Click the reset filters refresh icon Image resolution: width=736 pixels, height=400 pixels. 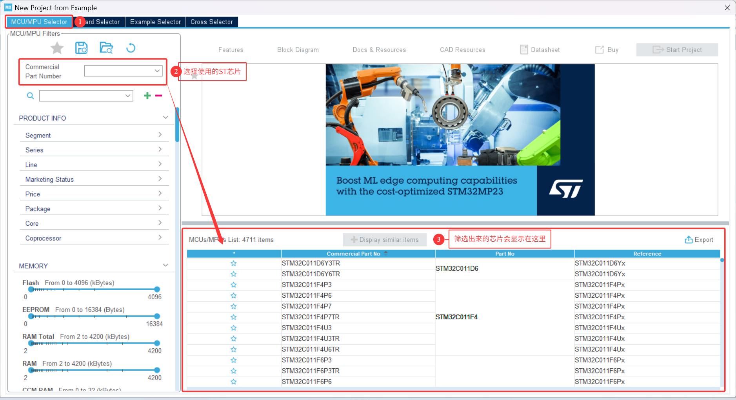click(x=131, y=48)
